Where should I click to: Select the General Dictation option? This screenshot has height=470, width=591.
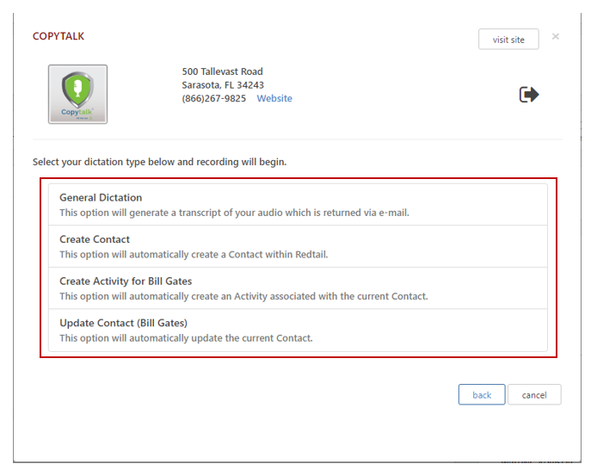pyautogui.click(x=298, y=205)
